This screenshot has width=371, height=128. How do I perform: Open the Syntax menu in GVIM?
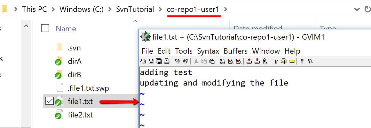coord(208,51)
